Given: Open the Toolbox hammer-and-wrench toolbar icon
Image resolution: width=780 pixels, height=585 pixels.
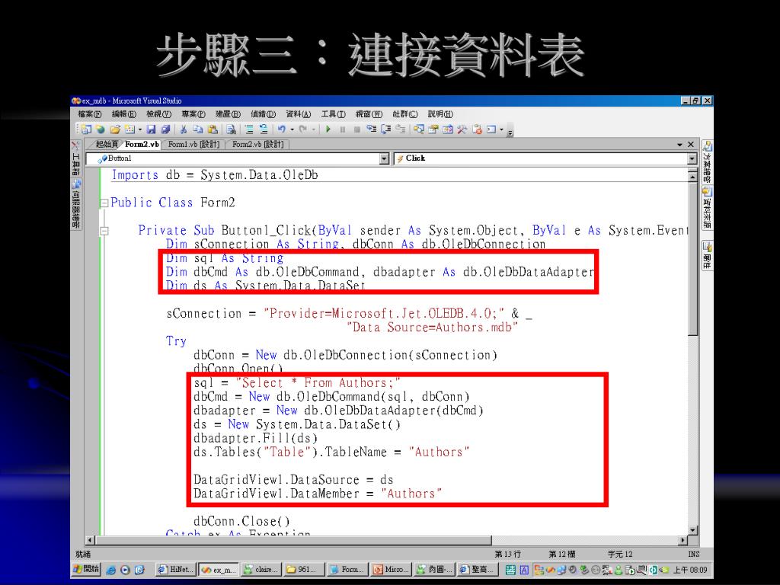Looking at the screenshot, I should click(462, 129).
